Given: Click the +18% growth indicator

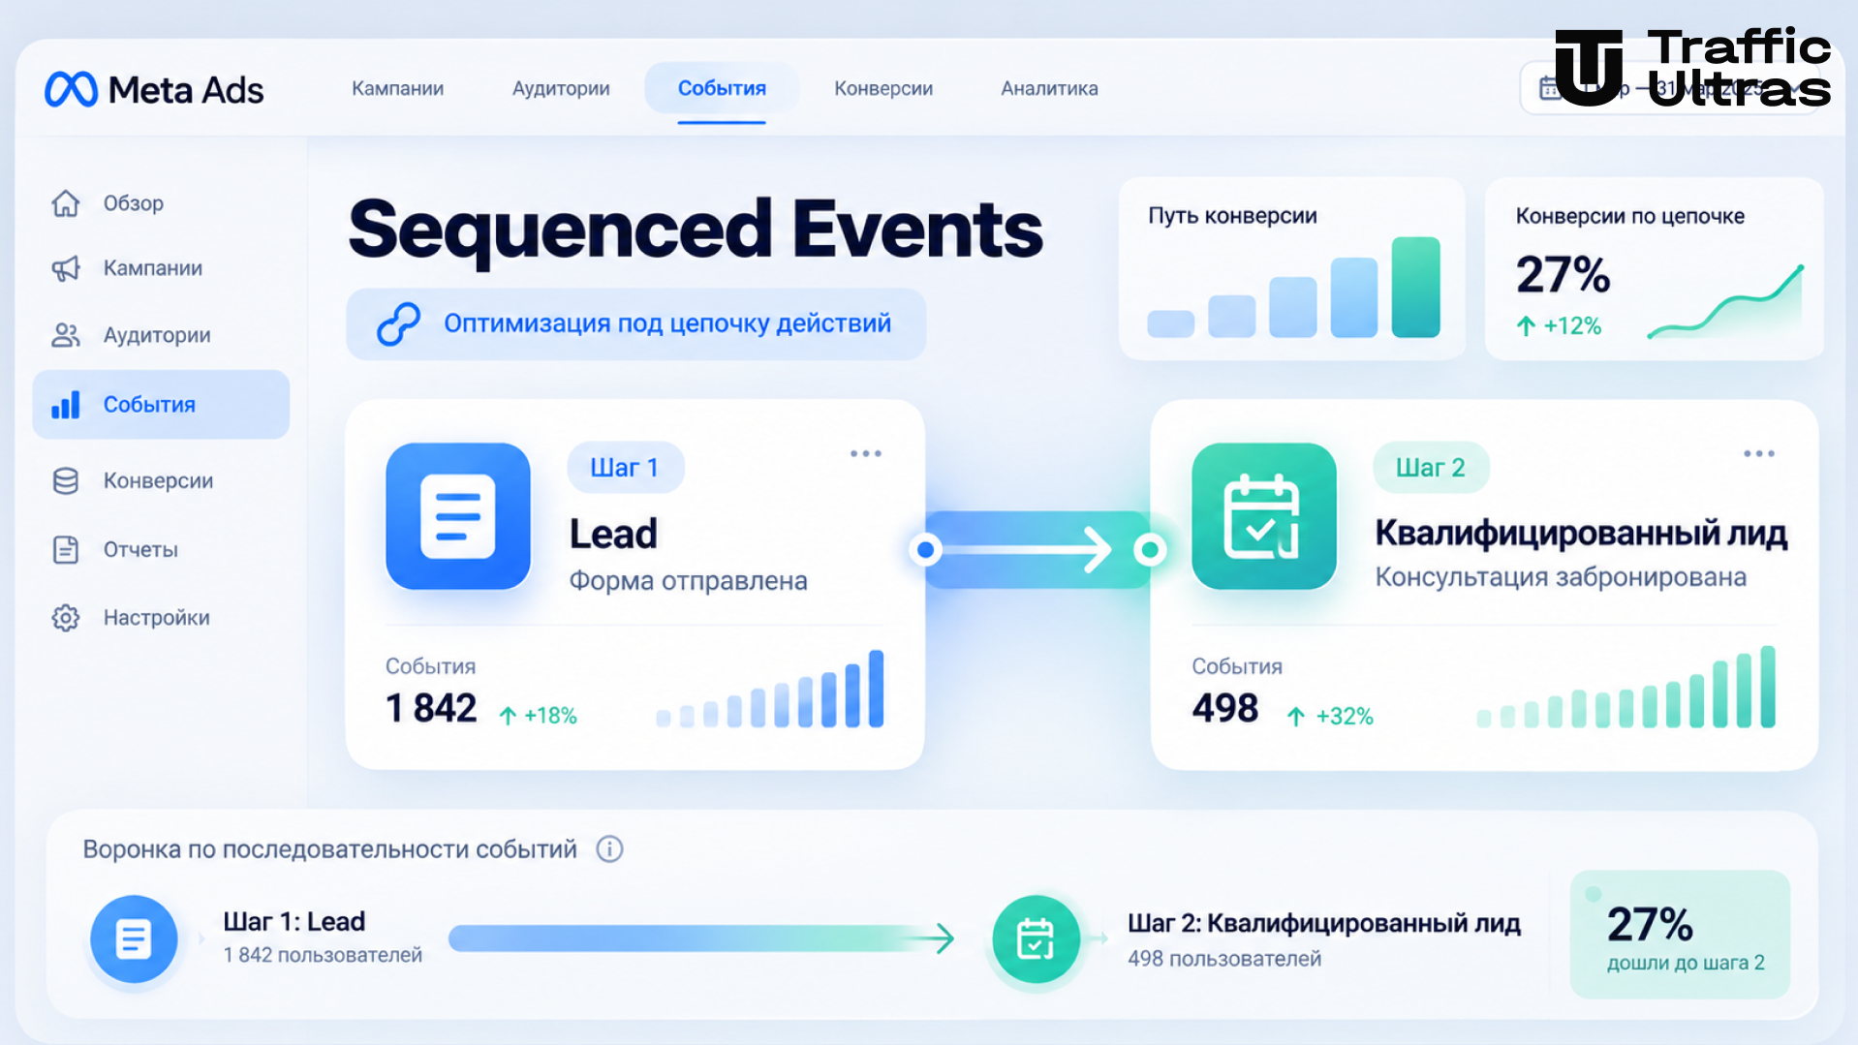Looking at the screenshot, I should pos(538,716).
